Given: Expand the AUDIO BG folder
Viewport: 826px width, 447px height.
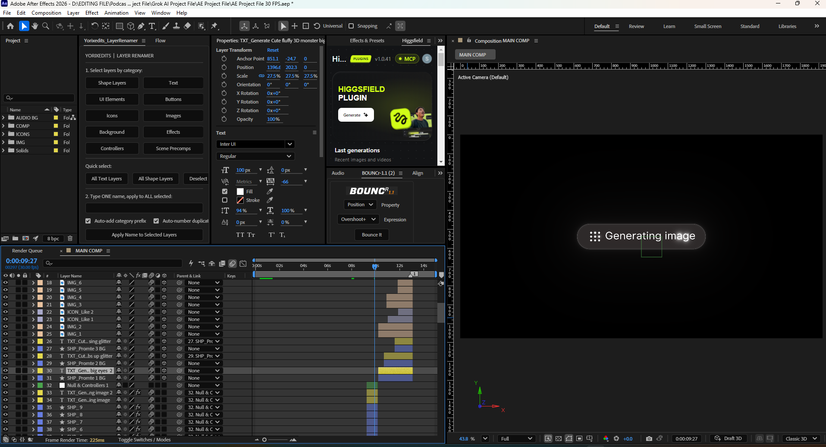Looking at the screenshot, I should pos(3,117).
